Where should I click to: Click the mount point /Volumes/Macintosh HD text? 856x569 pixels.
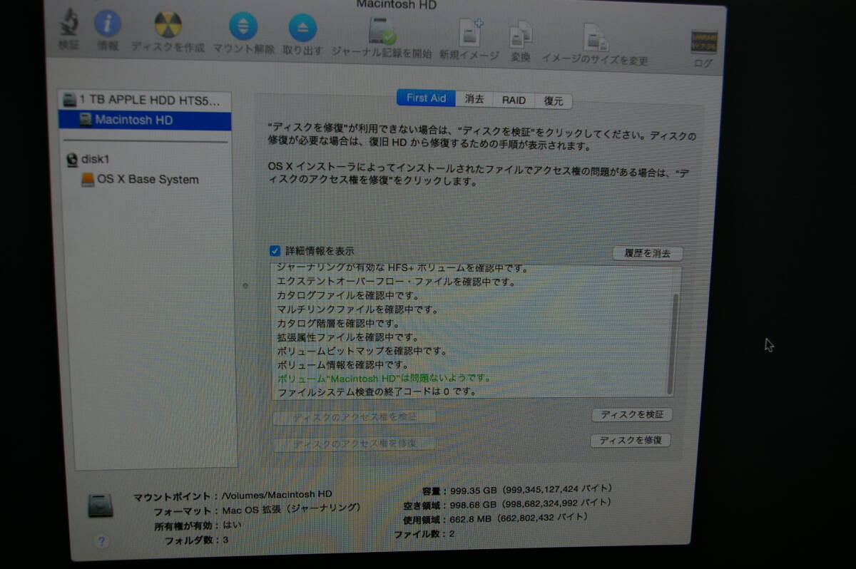click(277, 494)
